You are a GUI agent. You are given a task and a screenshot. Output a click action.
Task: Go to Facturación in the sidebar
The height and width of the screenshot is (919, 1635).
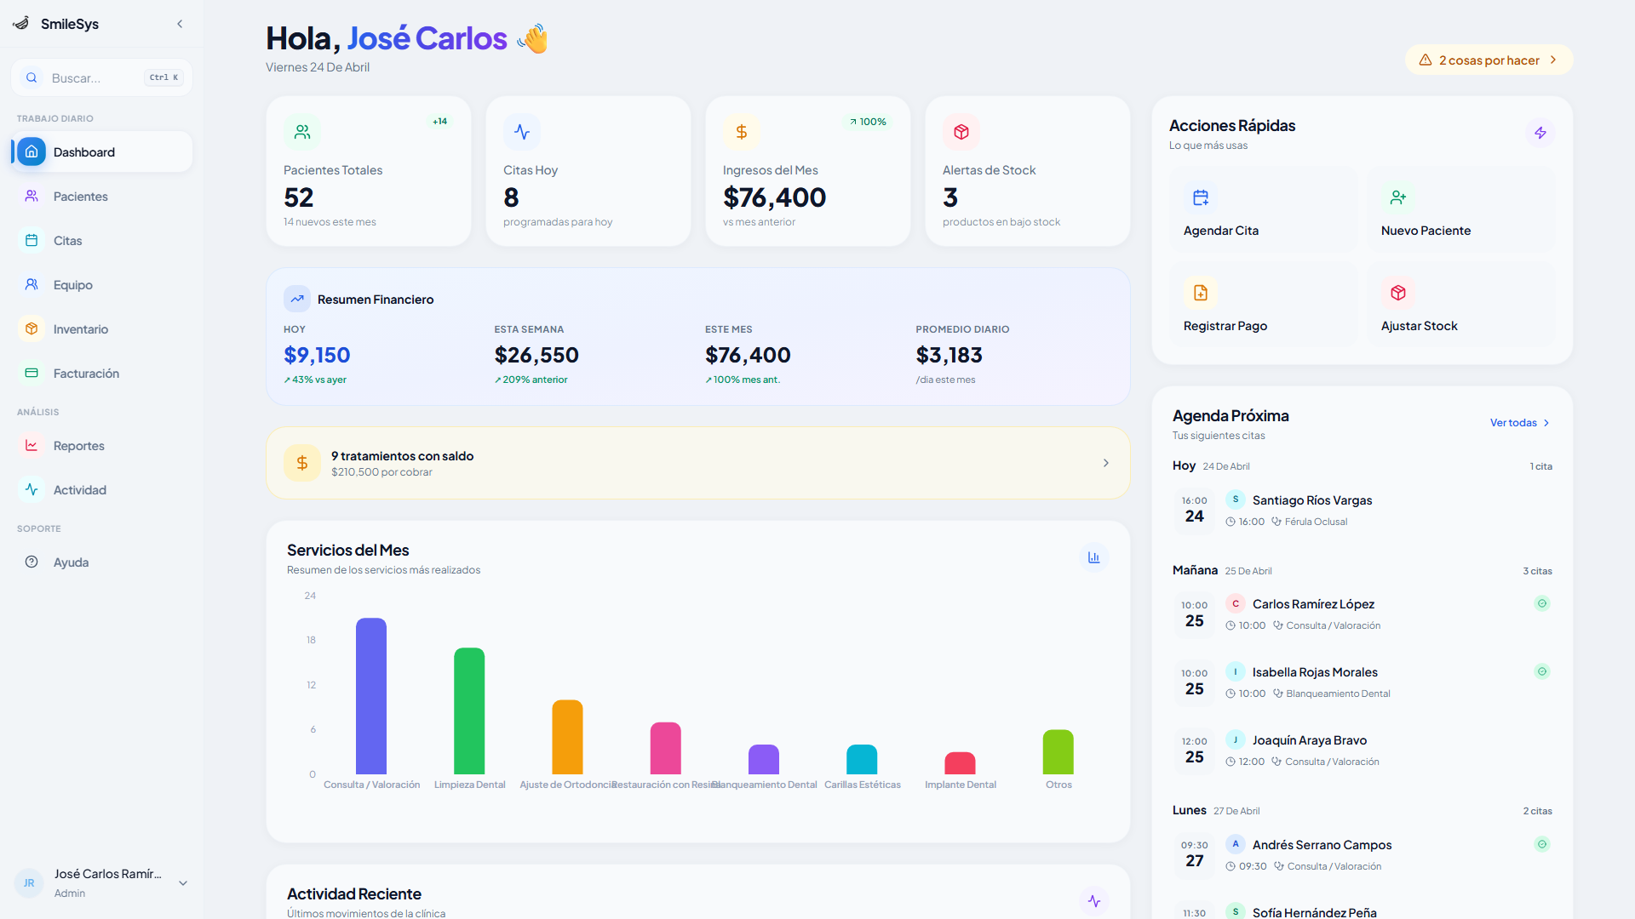click(85, 374)
